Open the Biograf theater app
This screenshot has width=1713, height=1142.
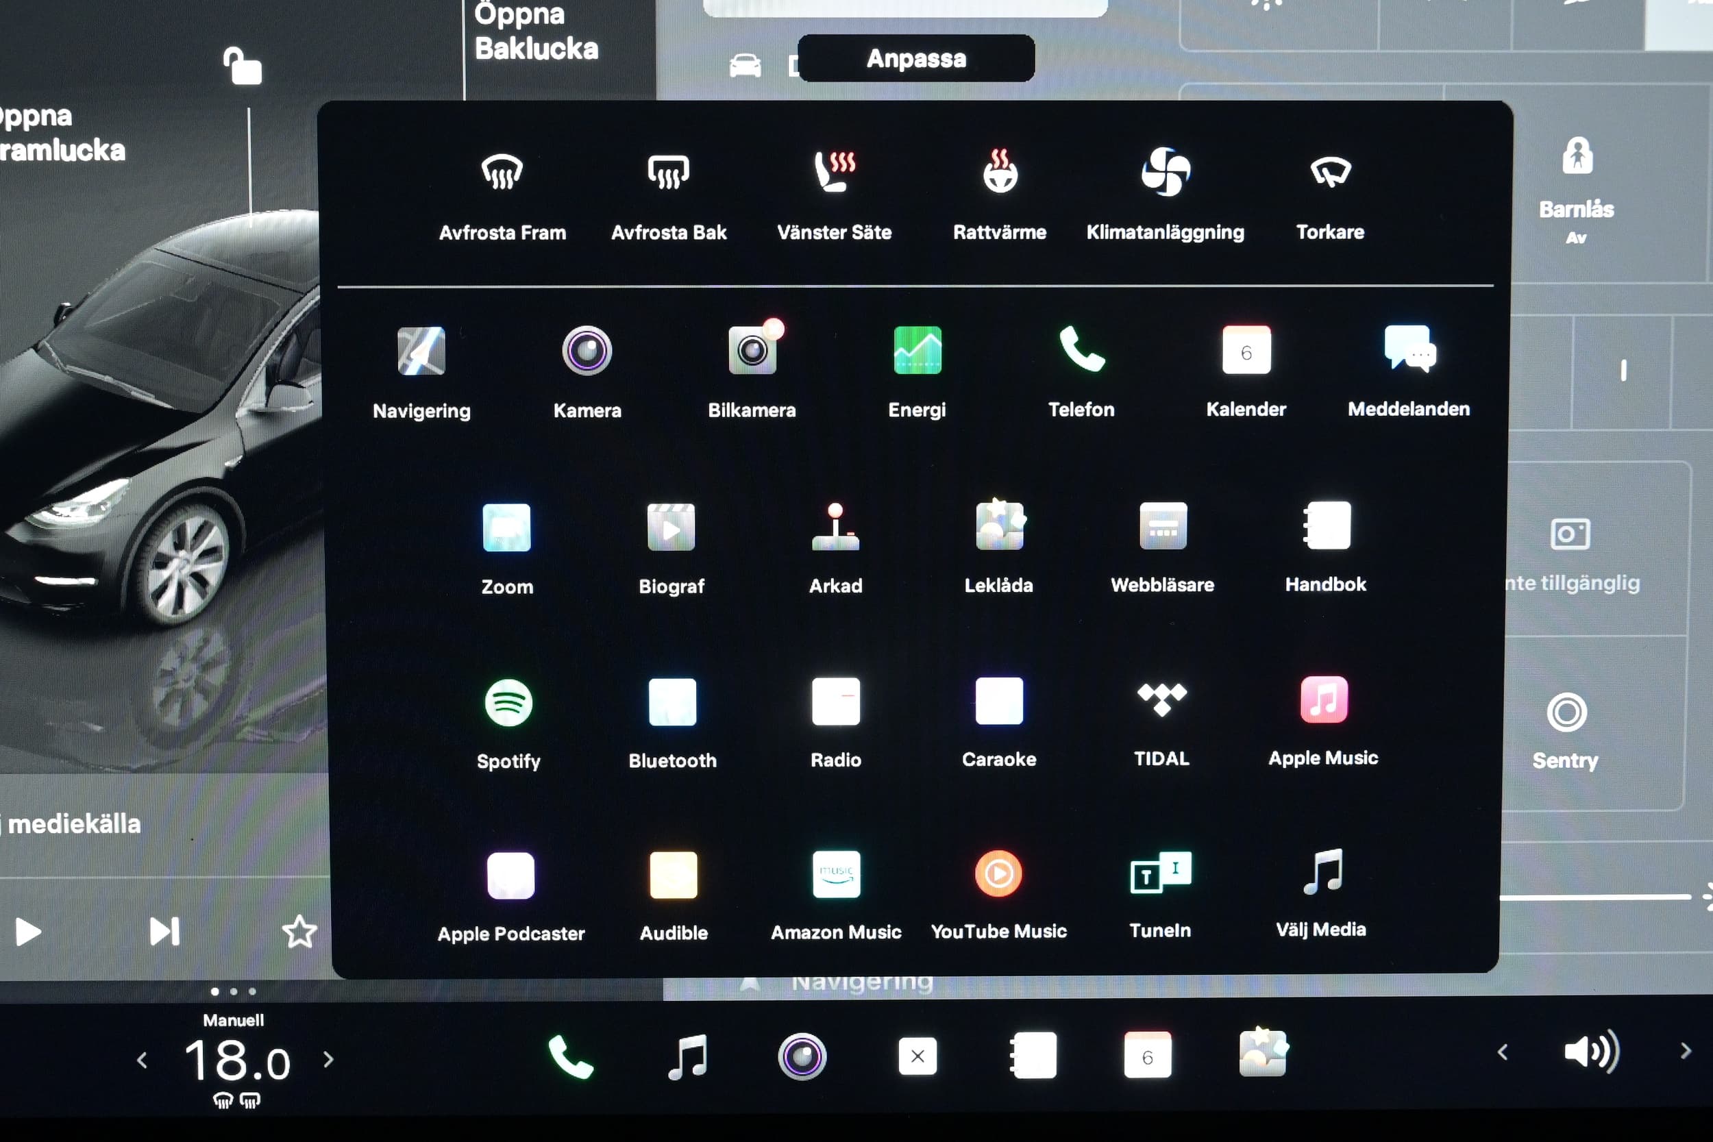pos(671,549)
